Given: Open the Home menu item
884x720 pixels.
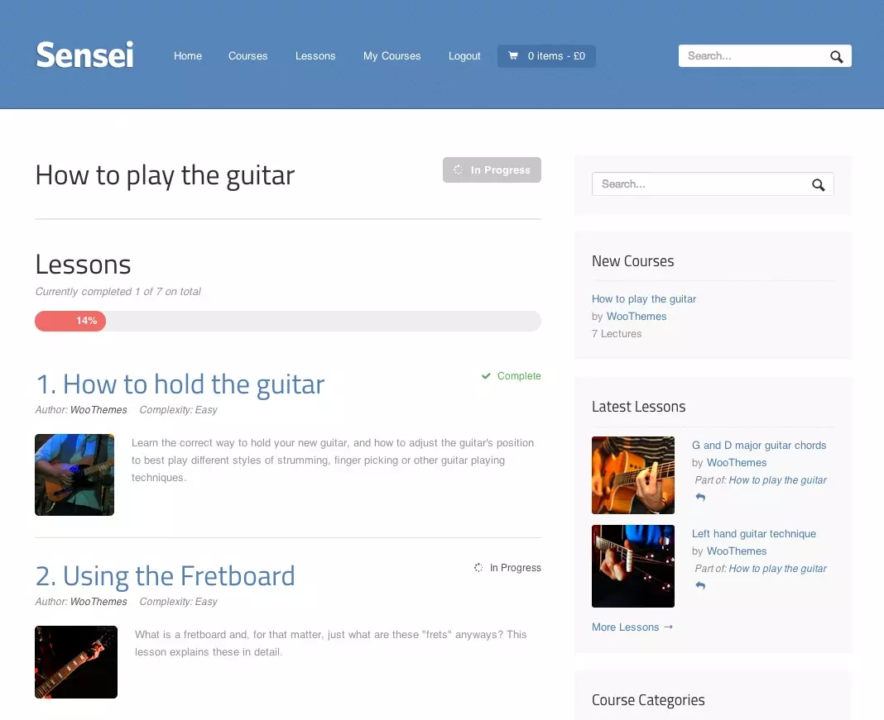Looking at the screenshot, I should pyautogui.click(x=188, y=56).
